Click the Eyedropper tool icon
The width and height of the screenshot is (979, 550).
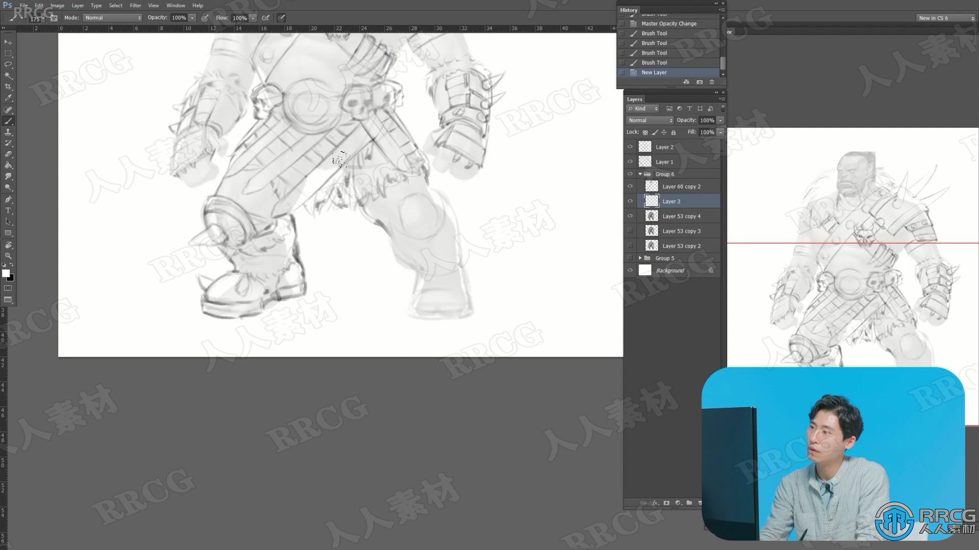[9, 97]
